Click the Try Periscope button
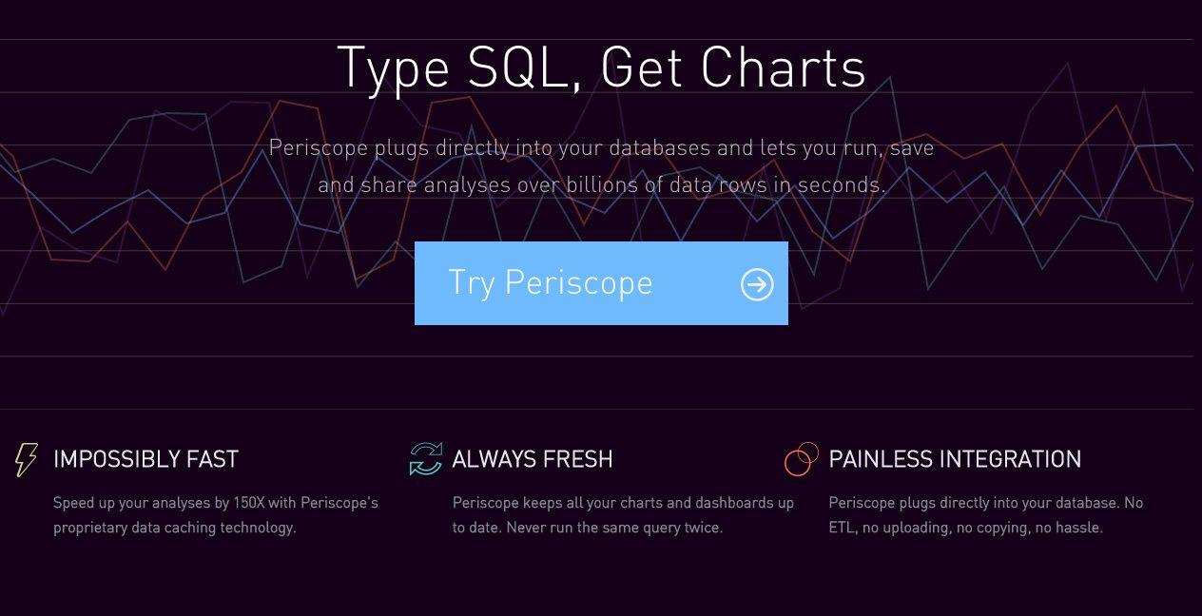Screen dimensions: 1202x616 point(601,283)
